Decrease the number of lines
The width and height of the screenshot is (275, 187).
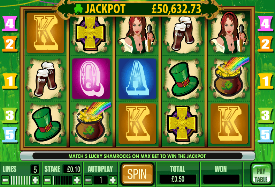[6, 180]
